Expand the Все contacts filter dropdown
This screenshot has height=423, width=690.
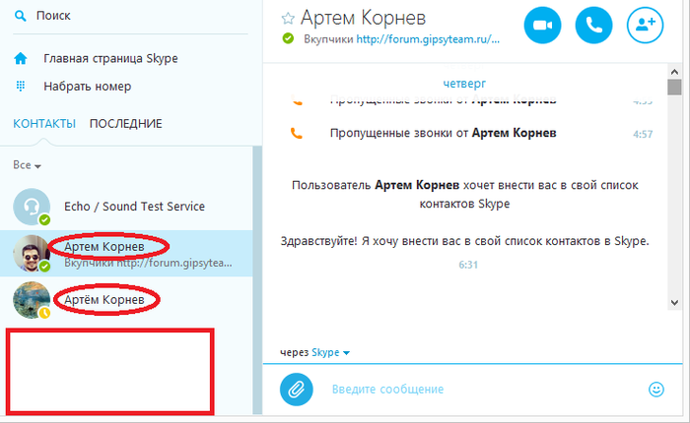pyautogui.click(x=27, y=165)
